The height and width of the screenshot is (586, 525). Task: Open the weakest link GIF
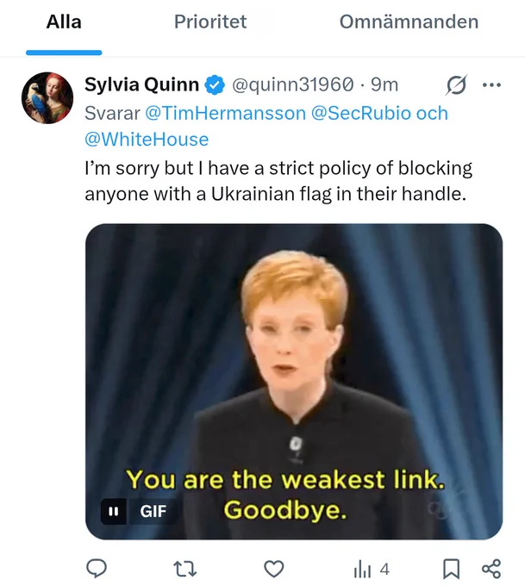click(x=294, y=381)
